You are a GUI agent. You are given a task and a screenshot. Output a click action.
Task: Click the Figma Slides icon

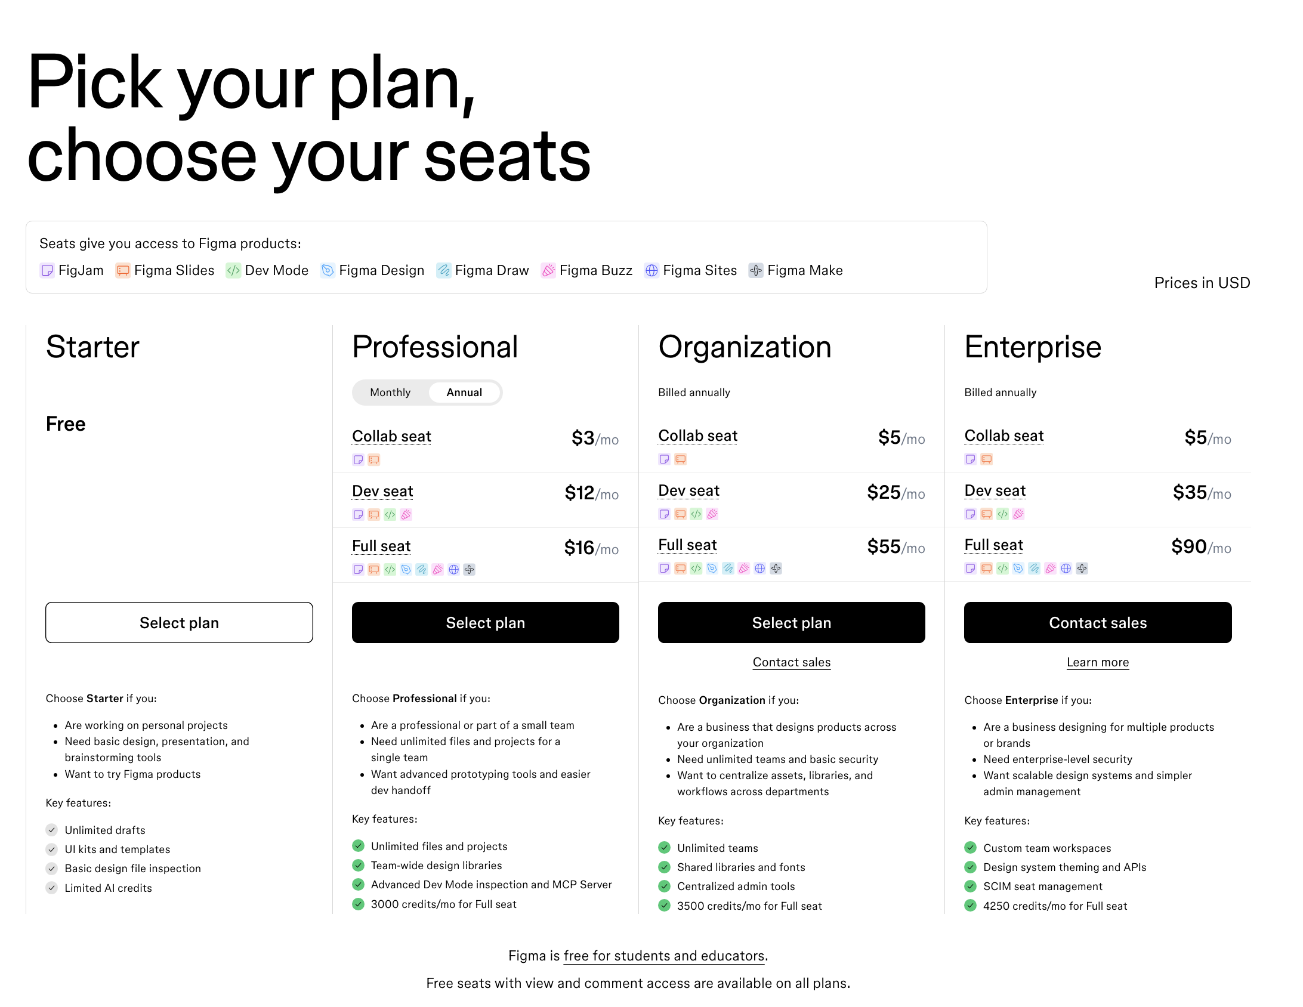[x=123, y=271]
